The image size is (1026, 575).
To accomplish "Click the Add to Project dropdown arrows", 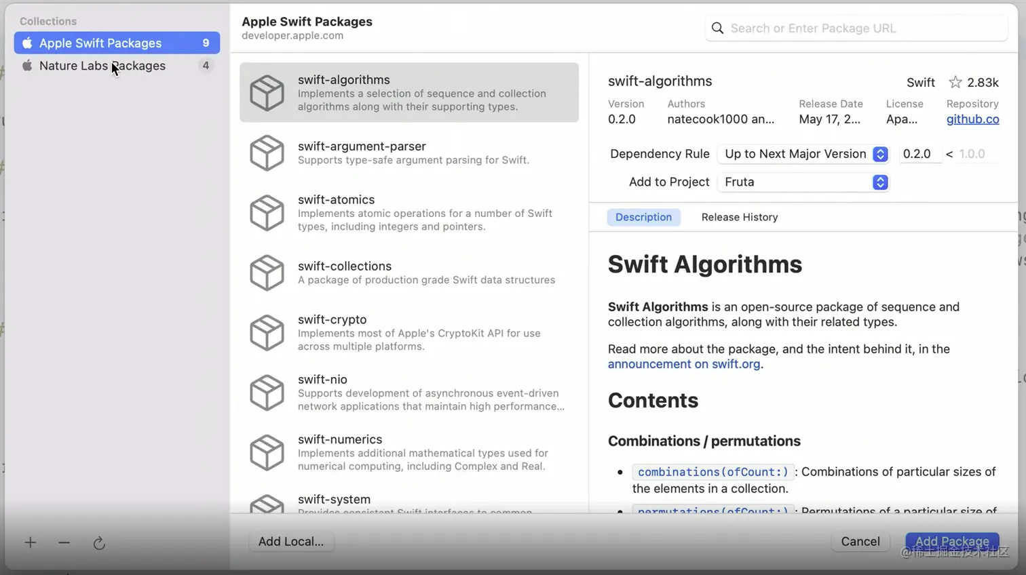I will (880, 182).
